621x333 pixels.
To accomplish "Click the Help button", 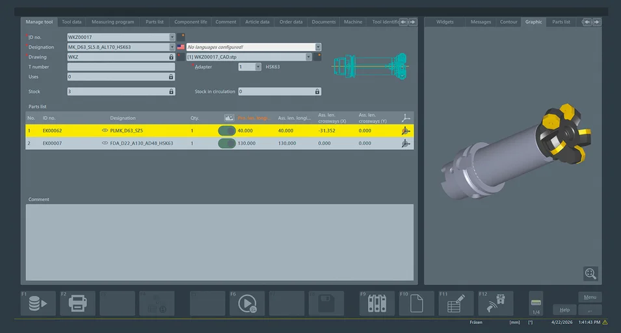I will [x=565, y=310].
